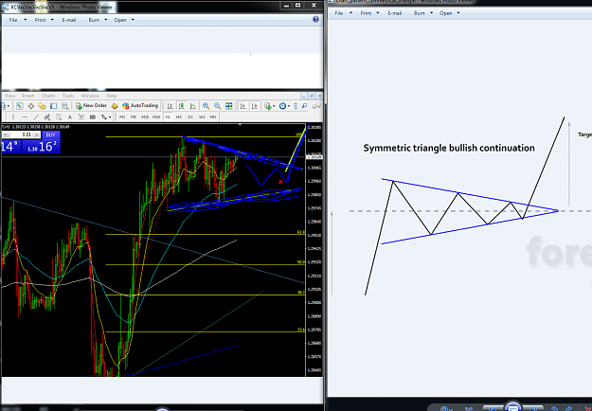Toggle chart shift
This screenshot has width=592, height=411.
255,106
